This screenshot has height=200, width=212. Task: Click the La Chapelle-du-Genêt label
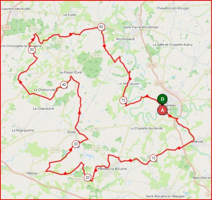pyautogui.click(x=147, y=128)
